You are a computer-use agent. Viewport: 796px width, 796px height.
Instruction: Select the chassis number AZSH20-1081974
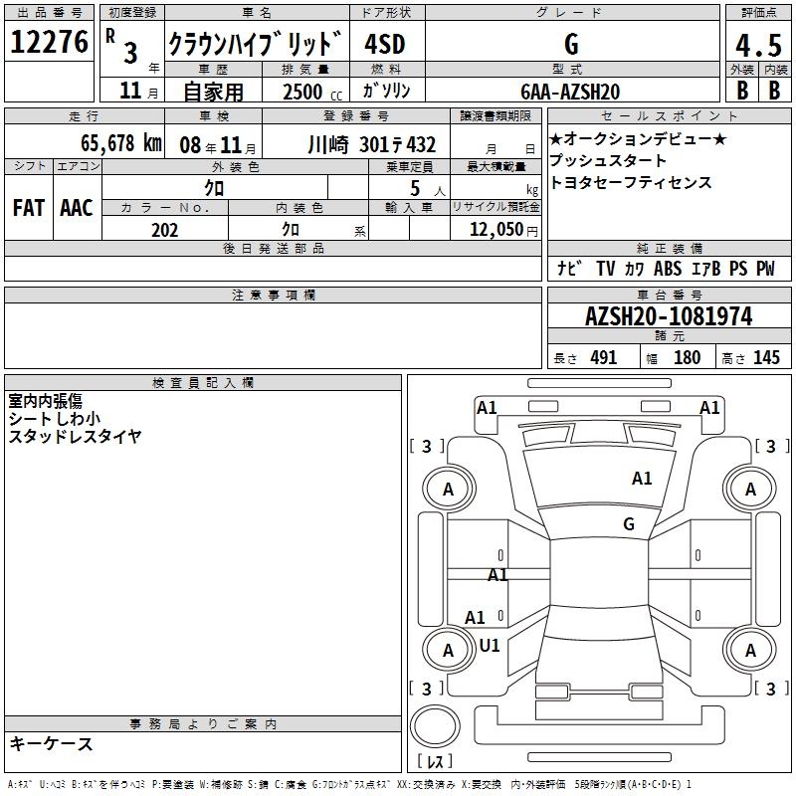[x=669, y=316]
